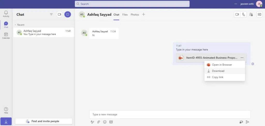The width and height of the screenshot is (265, 126).
Task: Choose Open in Browser menu option
Action: click(222, 65)
